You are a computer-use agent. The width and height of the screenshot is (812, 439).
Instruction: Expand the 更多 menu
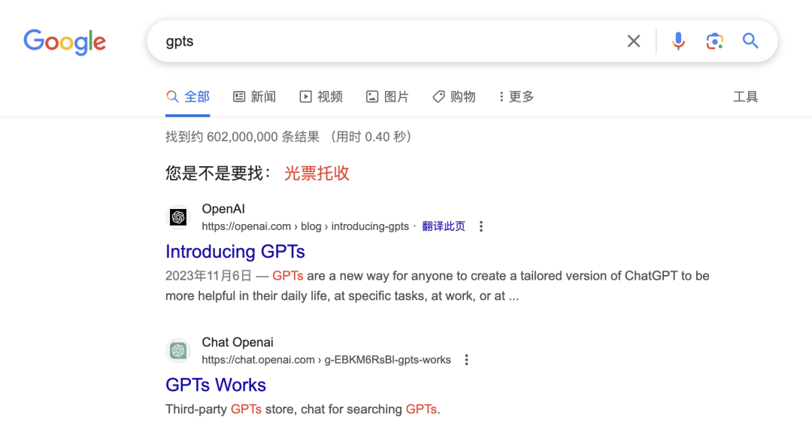(517, 97)
